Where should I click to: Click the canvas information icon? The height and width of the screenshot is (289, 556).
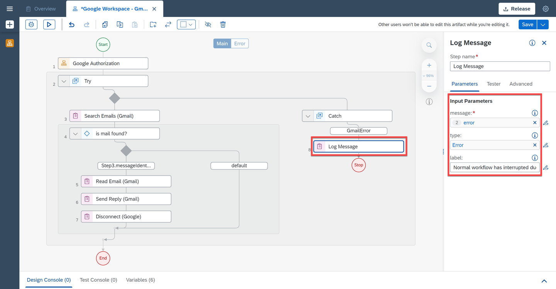pyautogui.click(x=429, y=102)
